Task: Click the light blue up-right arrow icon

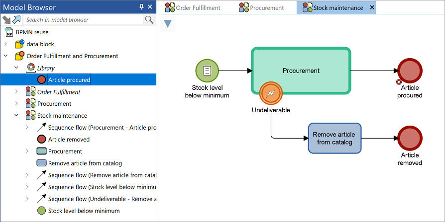Action: (x=16, y=20)
